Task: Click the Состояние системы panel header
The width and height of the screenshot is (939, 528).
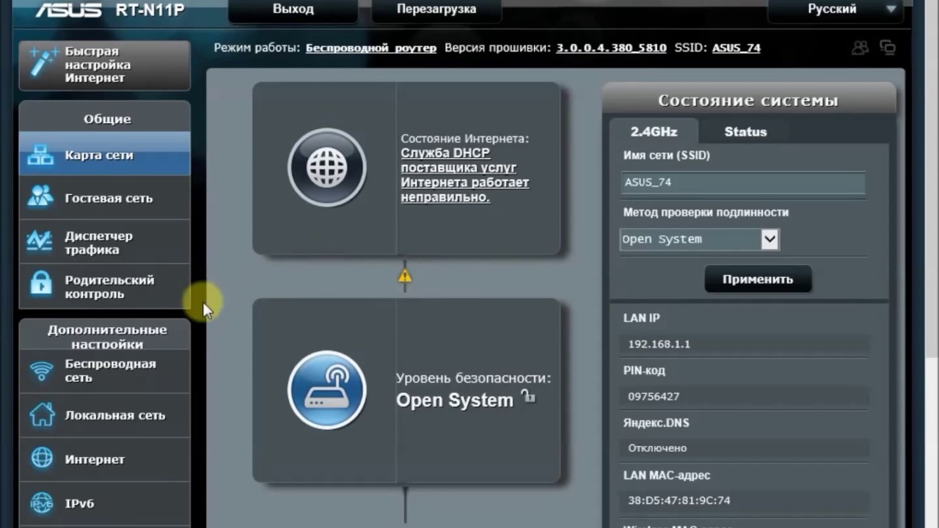Action: click(748, 100)
